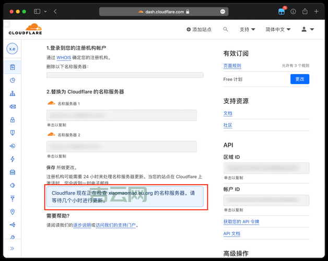Image resolution: width=328 pixels, height=261 pixels.
Task: Open the Overview clipboard icon in sidebar
Action: 13,67
